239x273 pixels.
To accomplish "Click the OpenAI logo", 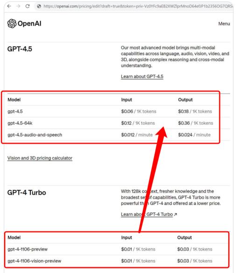I will click(x=24, y=23).
